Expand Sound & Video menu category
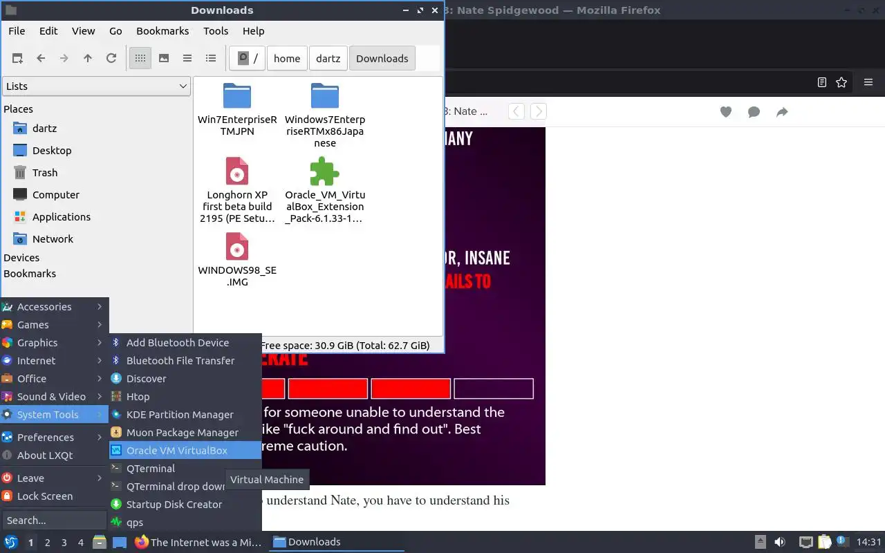This screenshot has width=885, height=553. pyautogui.click(x=54, y=397)
